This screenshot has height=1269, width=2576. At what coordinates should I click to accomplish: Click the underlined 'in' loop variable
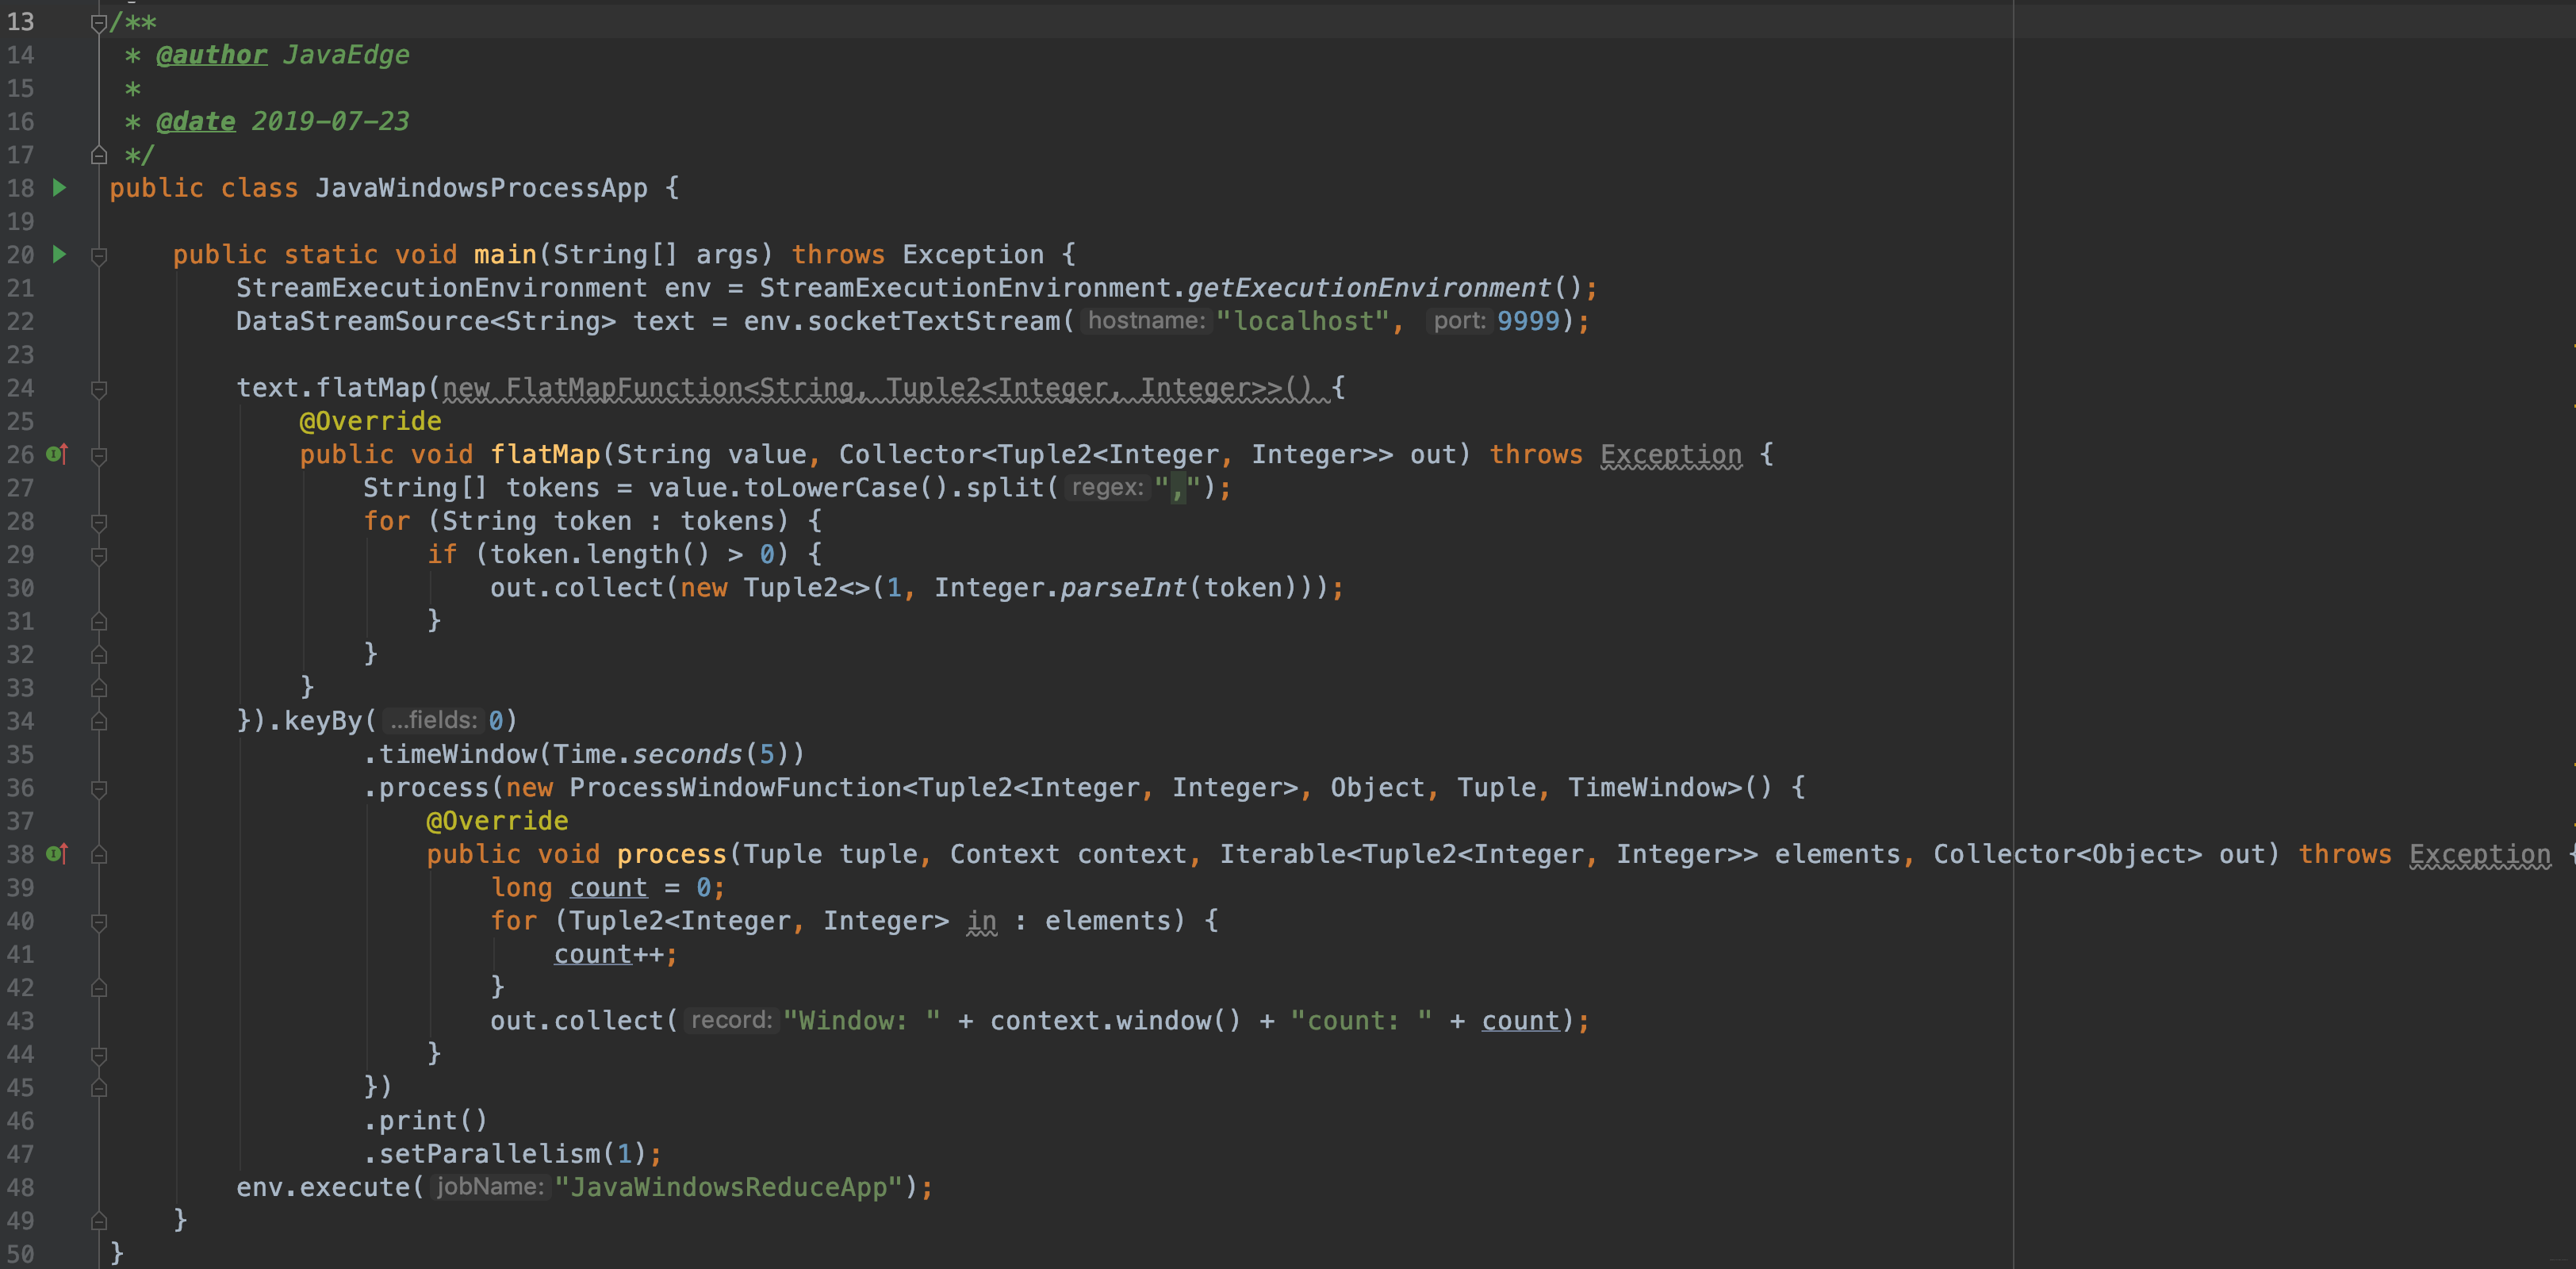pyautogui.click(x=981, y=921)
